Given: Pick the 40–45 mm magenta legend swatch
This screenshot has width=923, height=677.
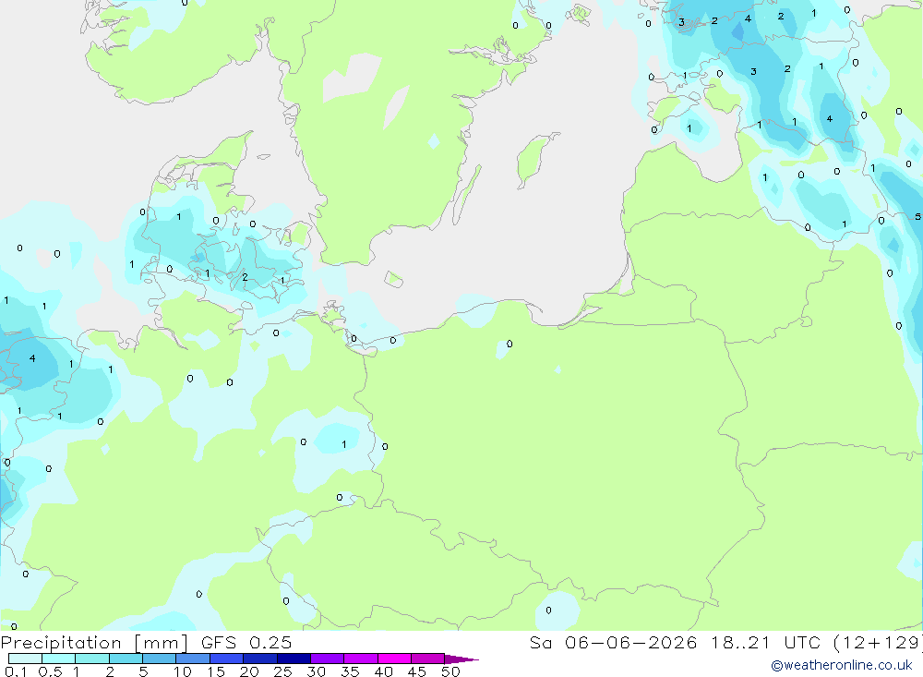Looking at the screenshot, I should (394, 659).
